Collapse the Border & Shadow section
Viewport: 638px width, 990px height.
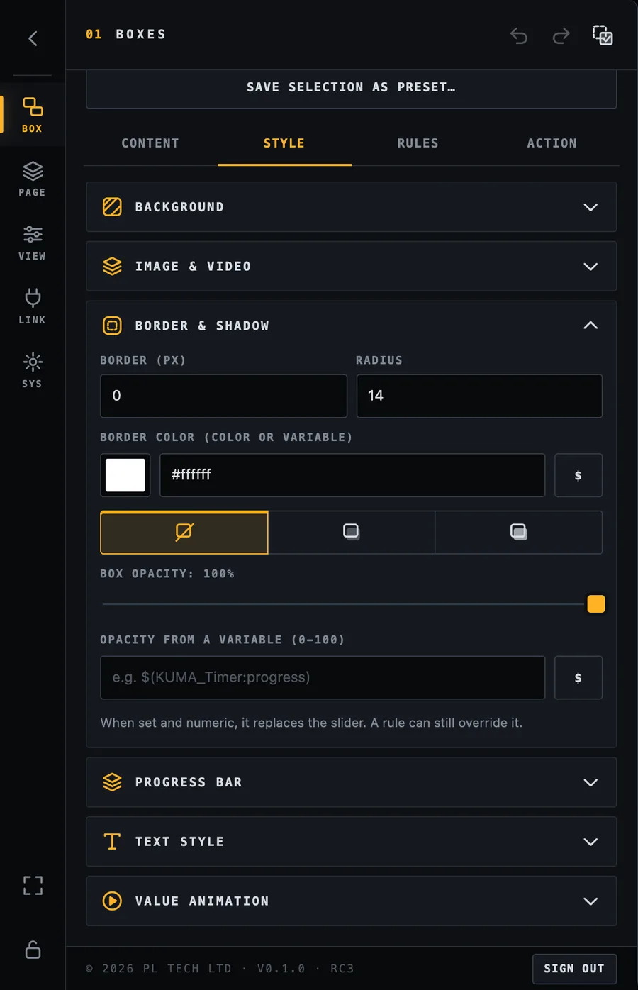[x=352, y=326]
